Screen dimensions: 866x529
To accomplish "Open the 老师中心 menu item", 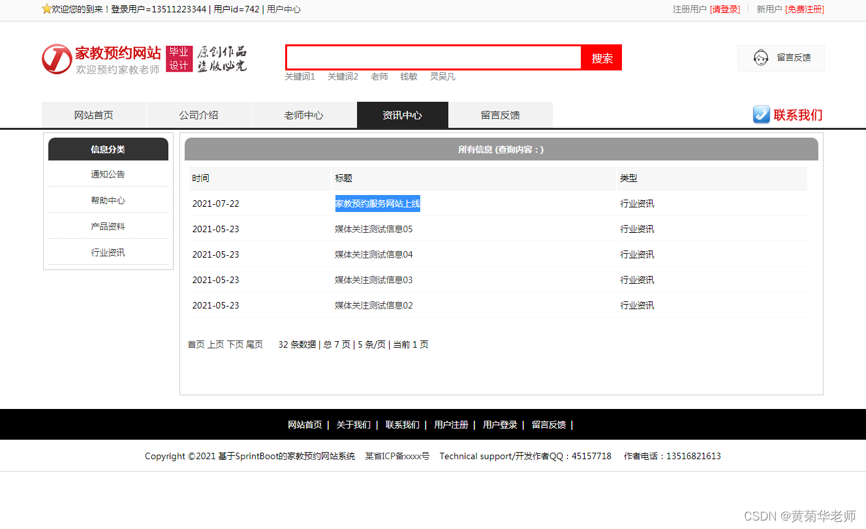I will pyautogui.click(x=303, y=114).
